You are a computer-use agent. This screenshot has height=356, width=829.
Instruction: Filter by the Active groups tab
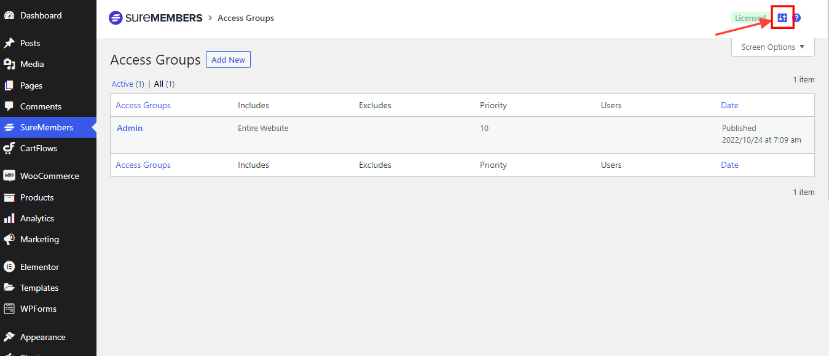pyautogui.click(x=122, y=84)
